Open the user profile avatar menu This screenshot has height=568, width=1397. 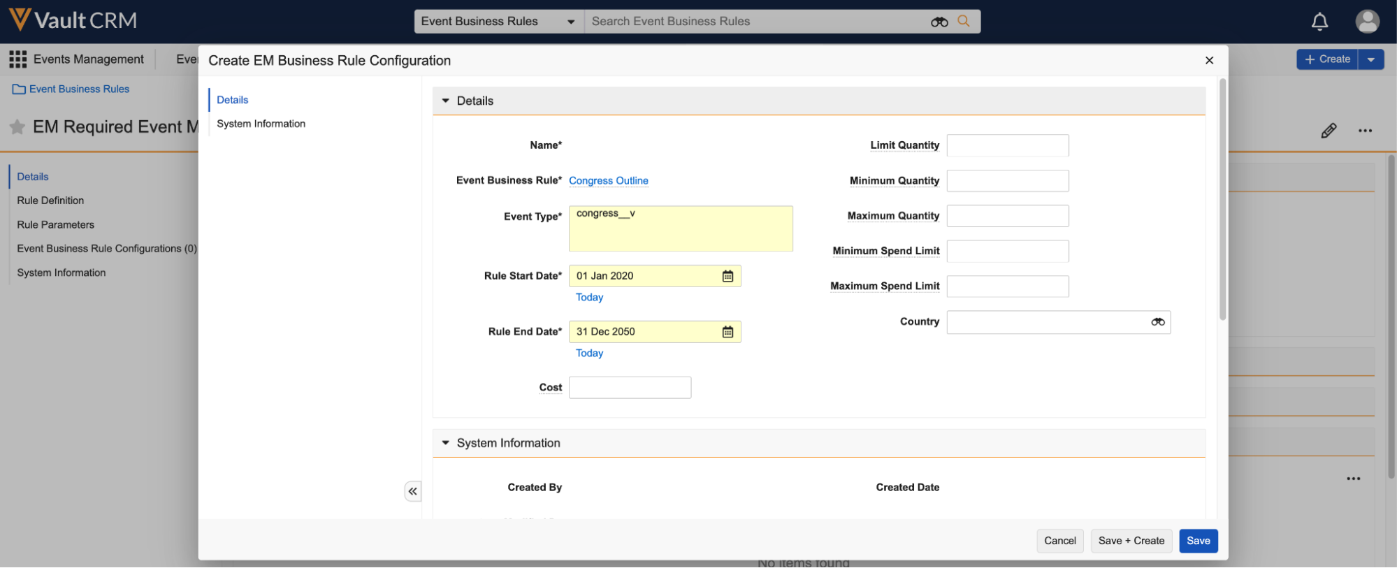pyautogui.click(x=1367, y=22)
